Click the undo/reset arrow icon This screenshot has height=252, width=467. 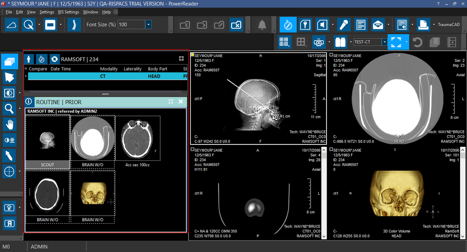click(x=417, y=42)
